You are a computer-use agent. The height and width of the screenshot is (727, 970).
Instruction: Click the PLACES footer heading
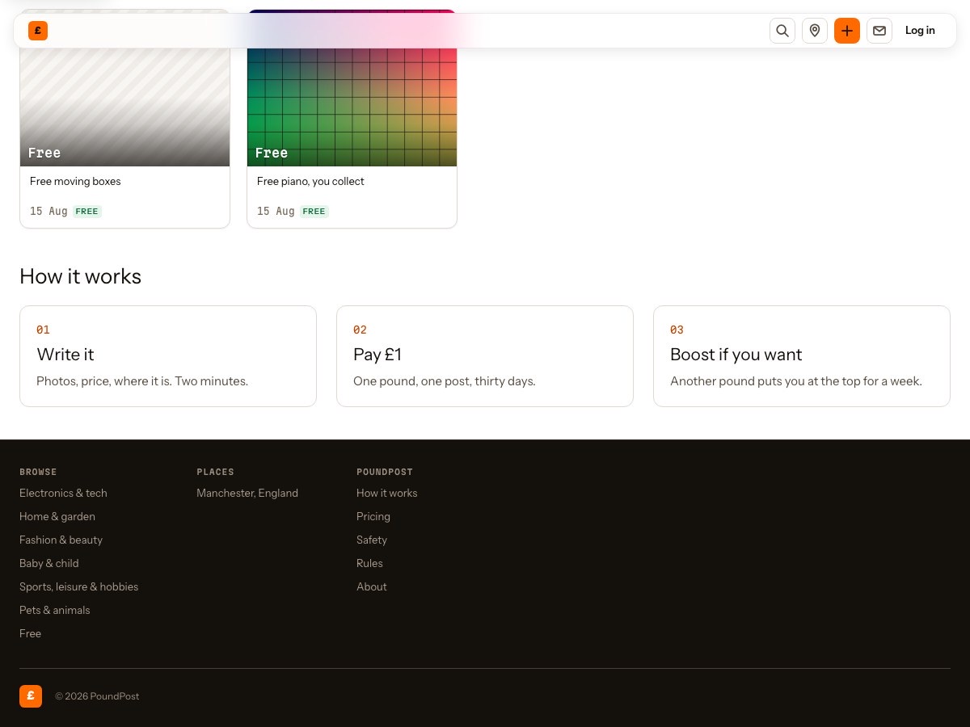coord(215,472)
